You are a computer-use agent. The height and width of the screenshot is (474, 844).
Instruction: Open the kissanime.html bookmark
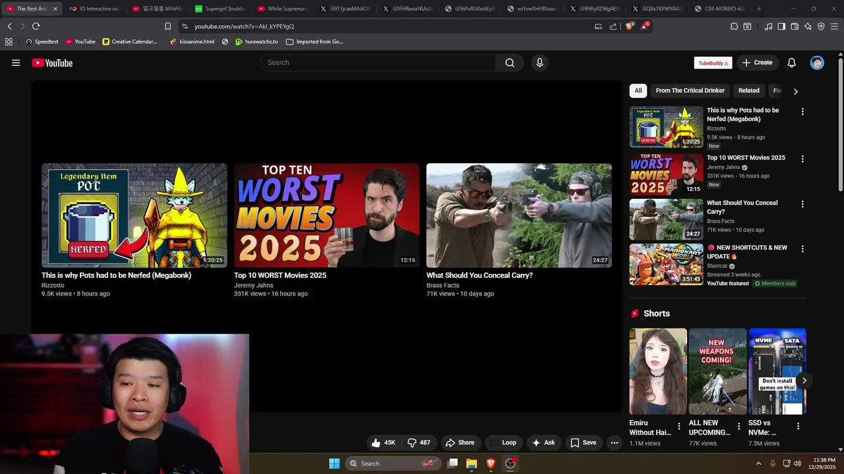192,41
